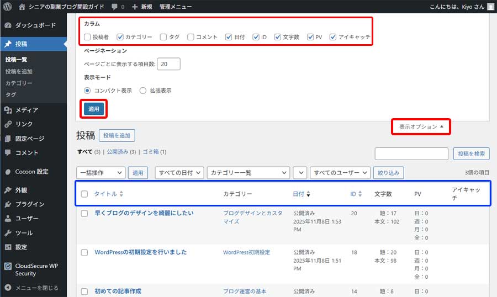This screenshot has width=497, height=297.
Task: Click the items per page number field
Action: 168,64
